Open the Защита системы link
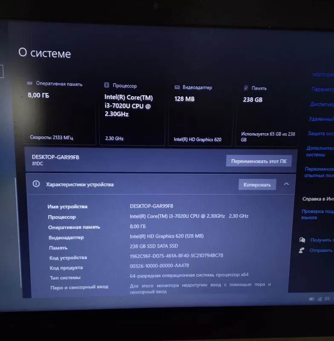This screenshot has height=341, width=334. point(321,133)
